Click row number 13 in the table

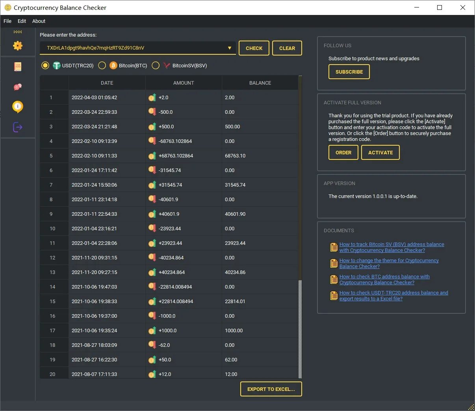pyautogui.click(x=54, y=272)
